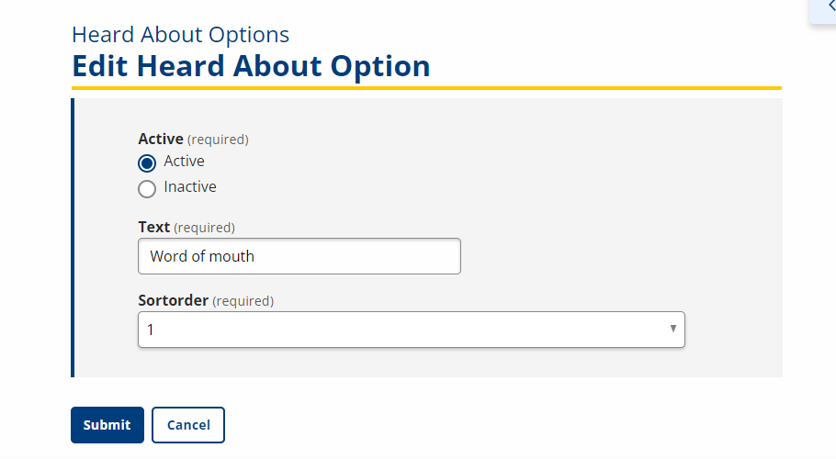This screenshot has height=459, width=836.
Task: Click the 'Text (required)' field label
Action: (x=186, y=227)
